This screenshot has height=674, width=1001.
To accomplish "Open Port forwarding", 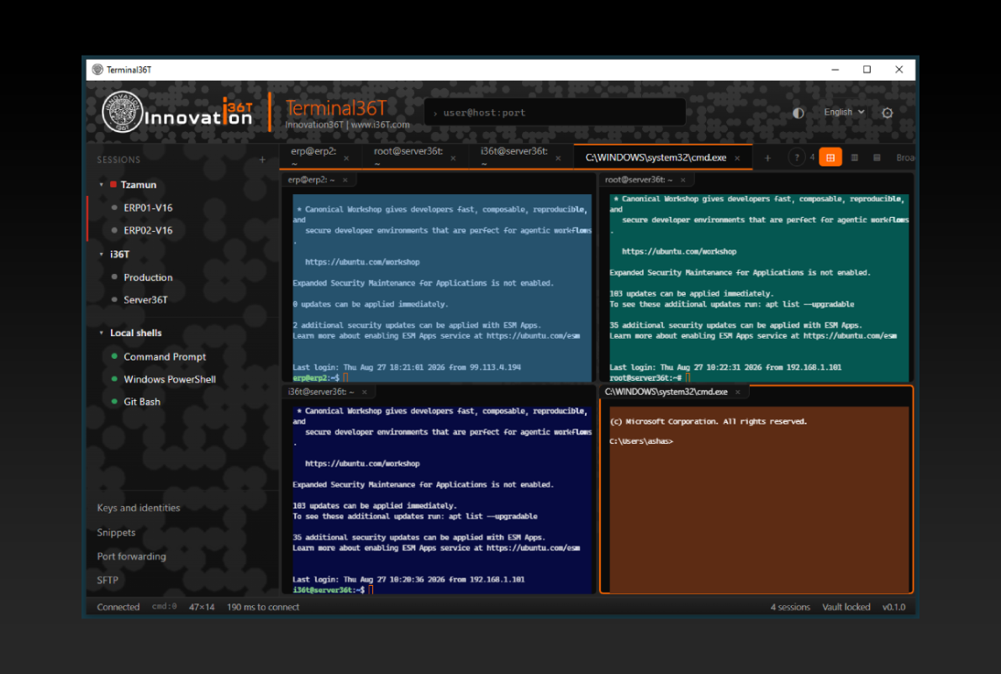I will [131, 556].
